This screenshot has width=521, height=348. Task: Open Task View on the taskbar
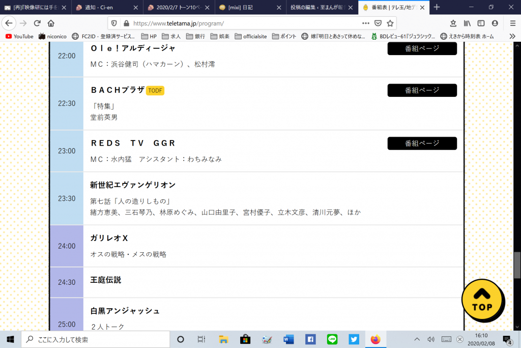[201, 339]
